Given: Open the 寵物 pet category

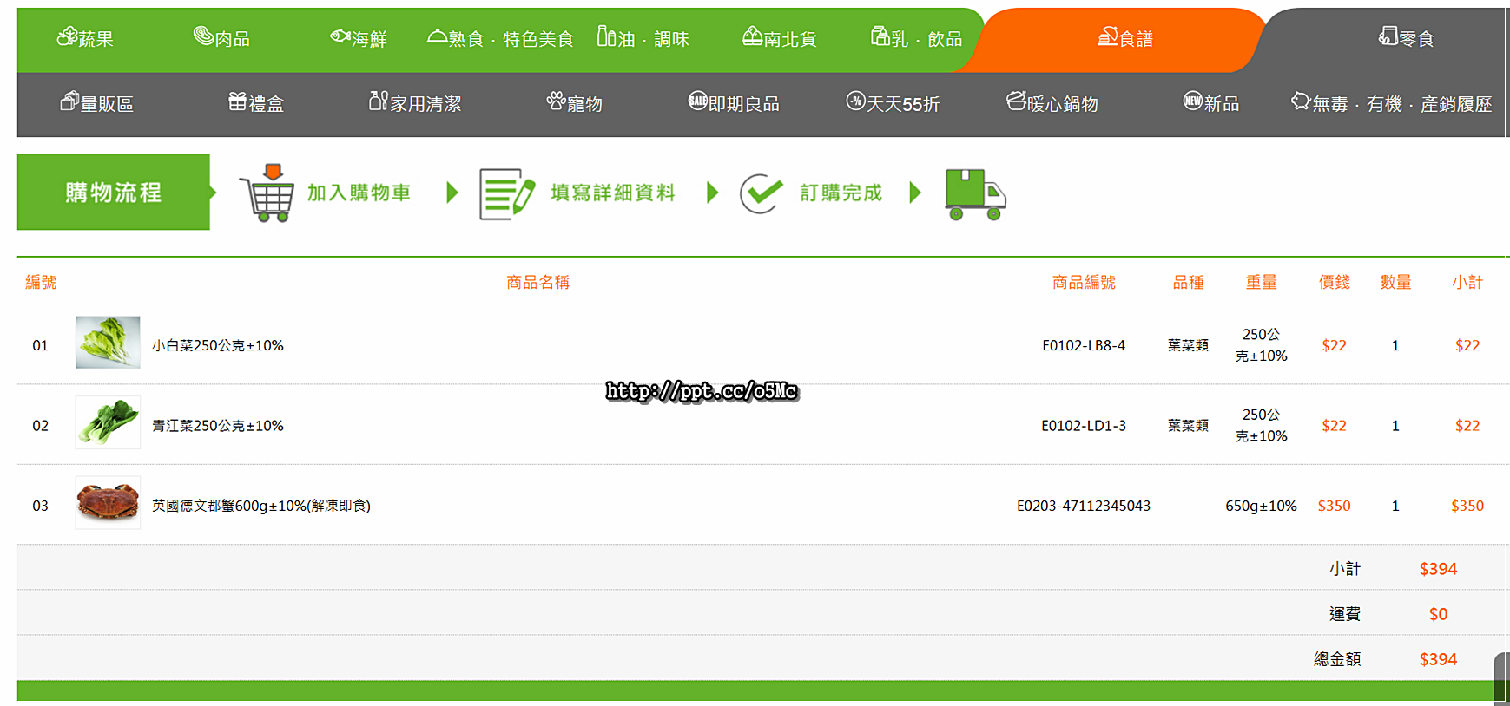Looking at the screenshot, I should tap(574, 103).
